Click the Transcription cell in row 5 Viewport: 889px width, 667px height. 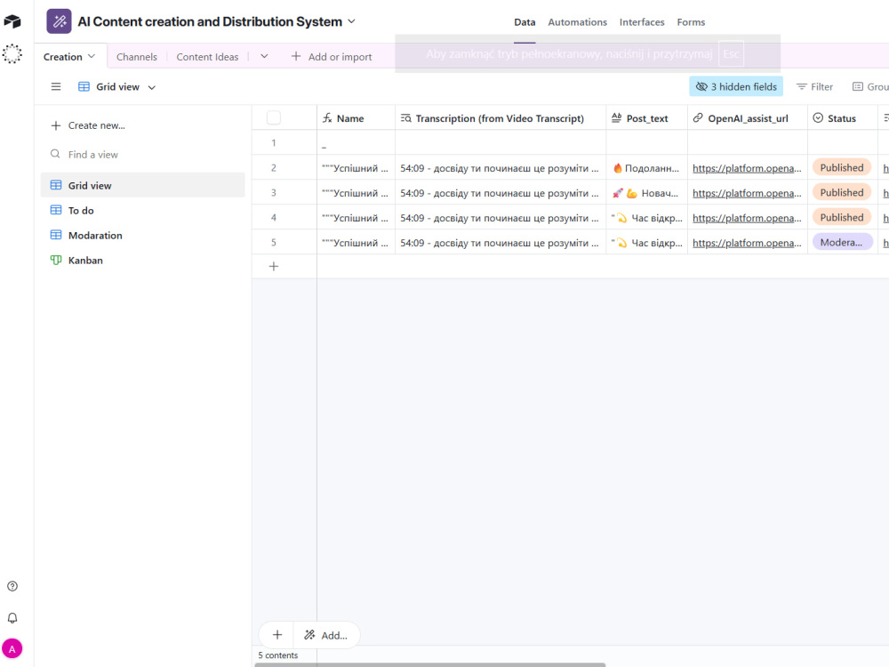pyautogui.click(x=501, y=243)
